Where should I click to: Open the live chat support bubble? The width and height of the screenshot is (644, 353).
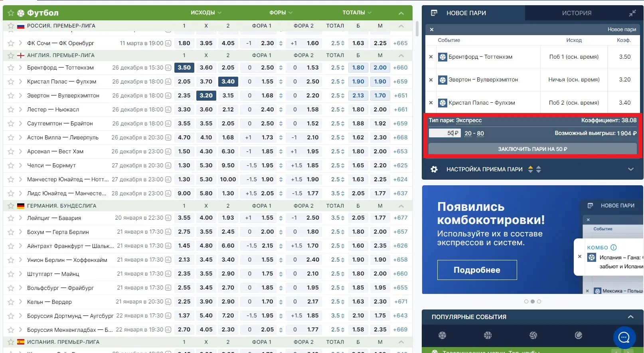click(x=624, y=338)
